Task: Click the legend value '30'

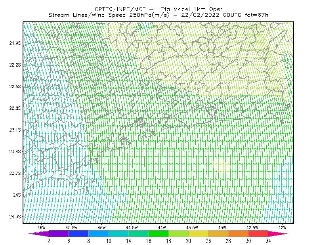Action: (x=248, y=241)
